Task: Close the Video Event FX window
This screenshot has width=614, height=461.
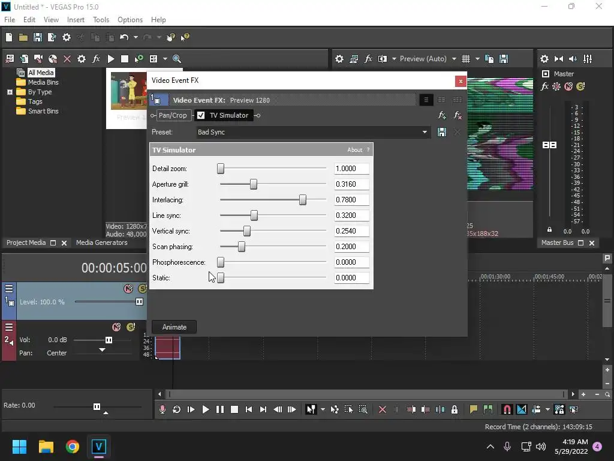Action: point(460,81)
